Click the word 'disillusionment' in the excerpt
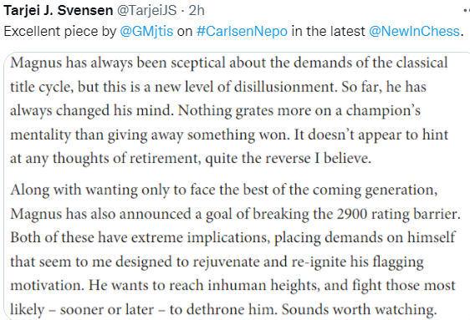This screenshot has height=320, width=470. [x=284, y=87]
